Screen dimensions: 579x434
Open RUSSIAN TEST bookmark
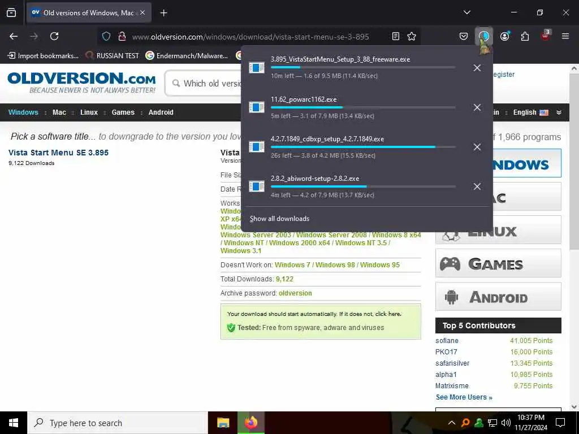click(112, 56)
